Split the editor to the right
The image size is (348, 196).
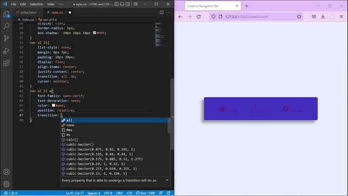(x=161, y=13)
